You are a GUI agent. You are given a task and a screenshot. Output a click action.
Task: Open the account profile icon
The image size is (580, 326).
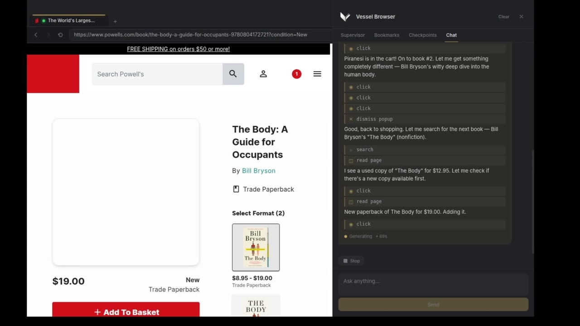[263, 74]
